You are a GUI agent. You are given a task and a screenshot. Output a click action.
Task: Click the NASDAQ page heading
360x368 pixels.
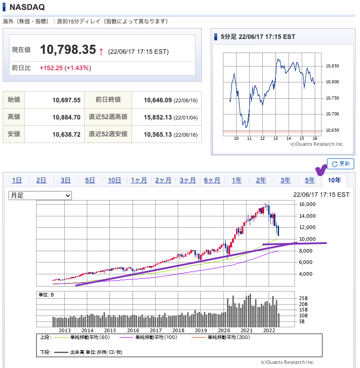(27, 7)
